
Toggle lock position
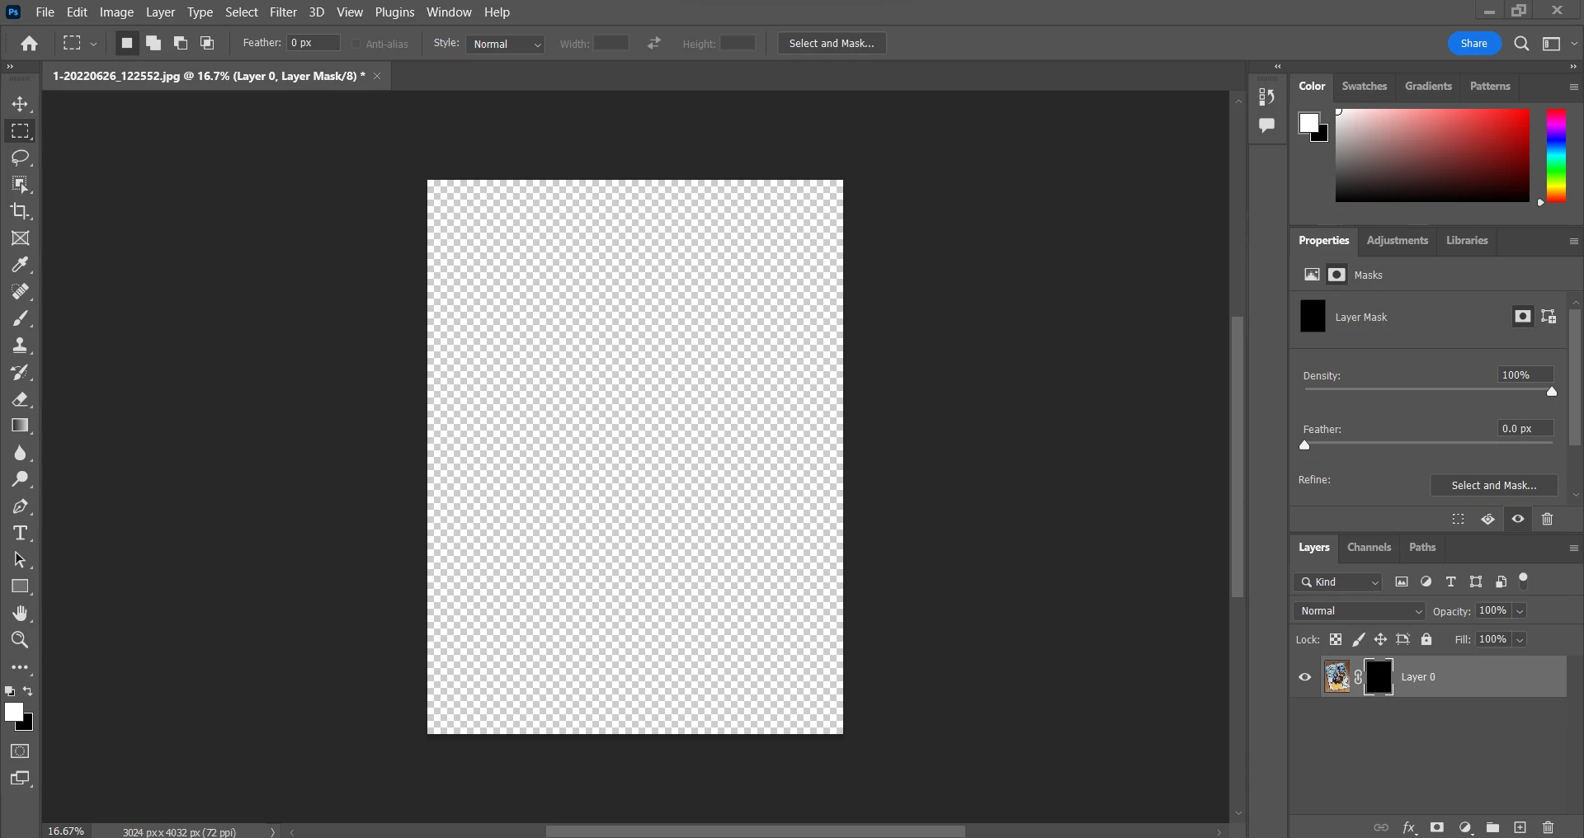[1380, 639]
